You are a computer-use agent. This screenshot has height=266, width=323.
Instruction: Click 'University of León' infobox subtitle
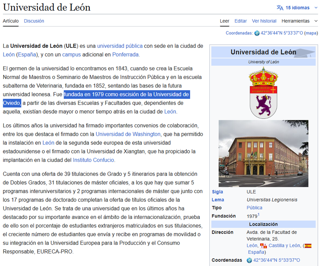(x=264, y=62)
